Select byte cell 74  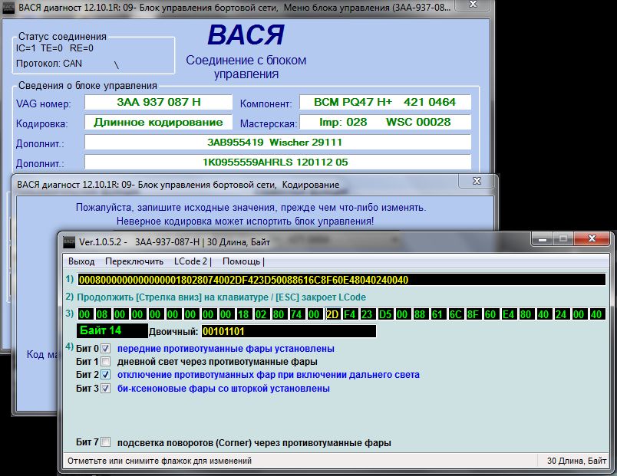point(296,314)
